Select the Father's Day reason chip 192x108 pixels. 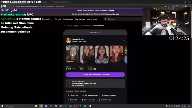(x=73, y=95)
